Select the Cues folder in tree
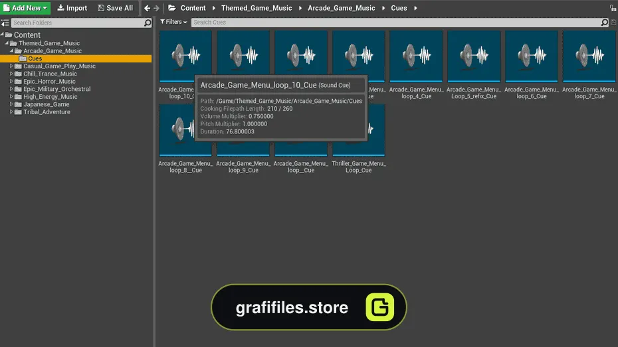This screenshot has width=618, height=347. click(x=76, y=58)
